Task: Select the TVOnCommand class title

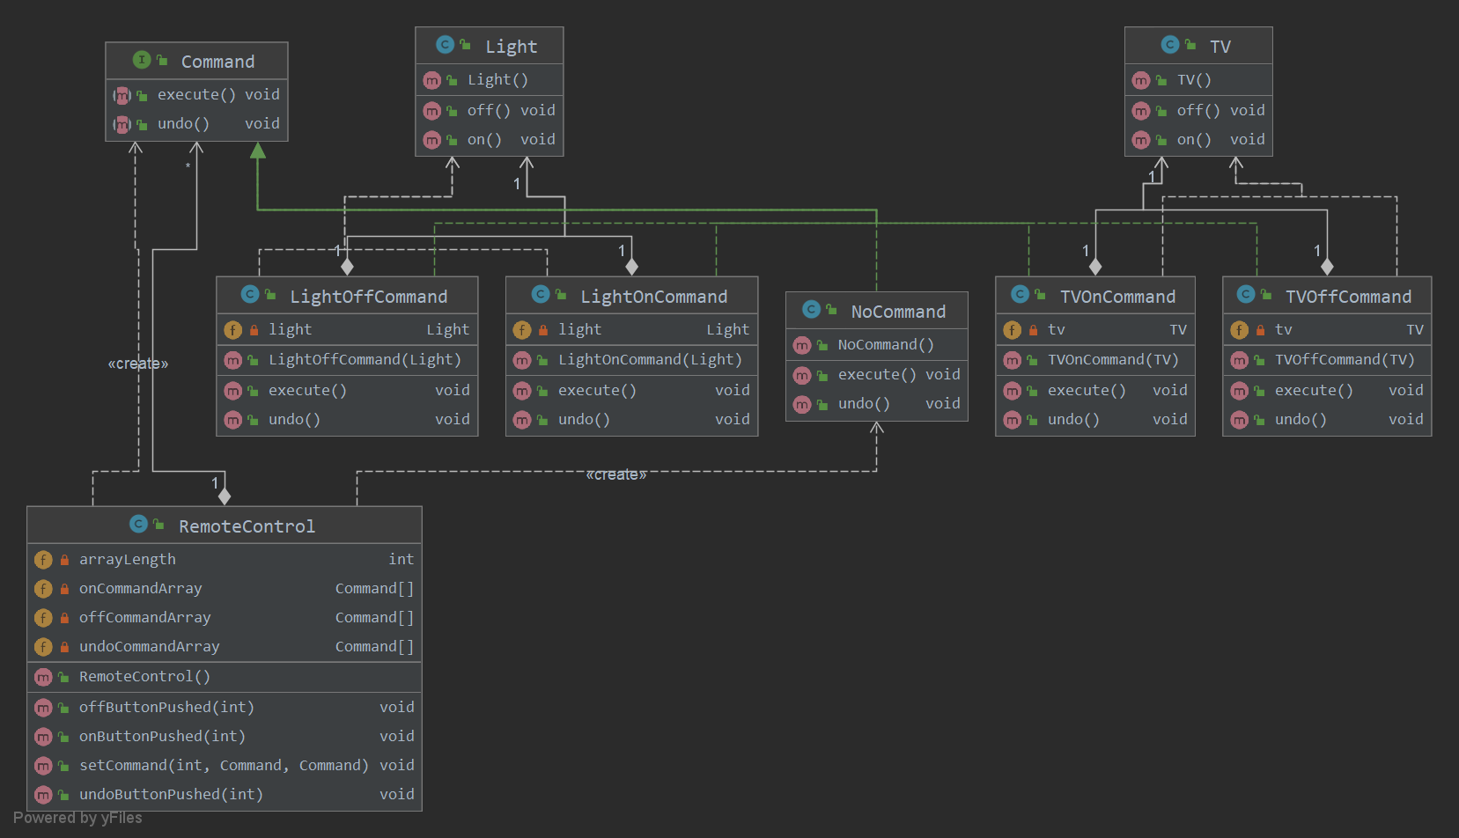Action: [1117, 297]
